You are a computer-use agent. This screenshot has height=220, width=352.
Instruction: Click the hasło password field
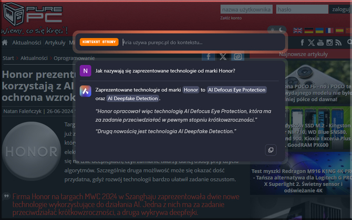pos(302,9)
